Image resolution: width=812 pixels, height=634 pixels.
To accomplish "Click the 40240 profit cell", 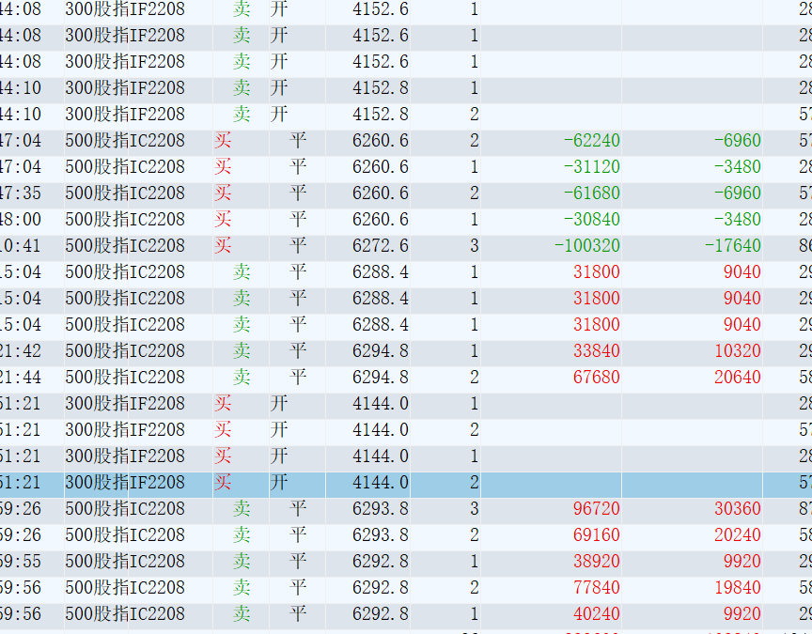I will pos(596,614).
